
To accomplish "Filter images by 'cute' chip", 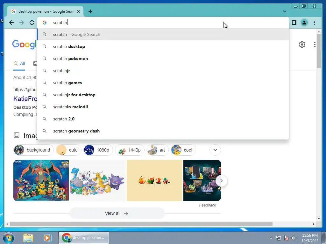I will pos(68,150).
